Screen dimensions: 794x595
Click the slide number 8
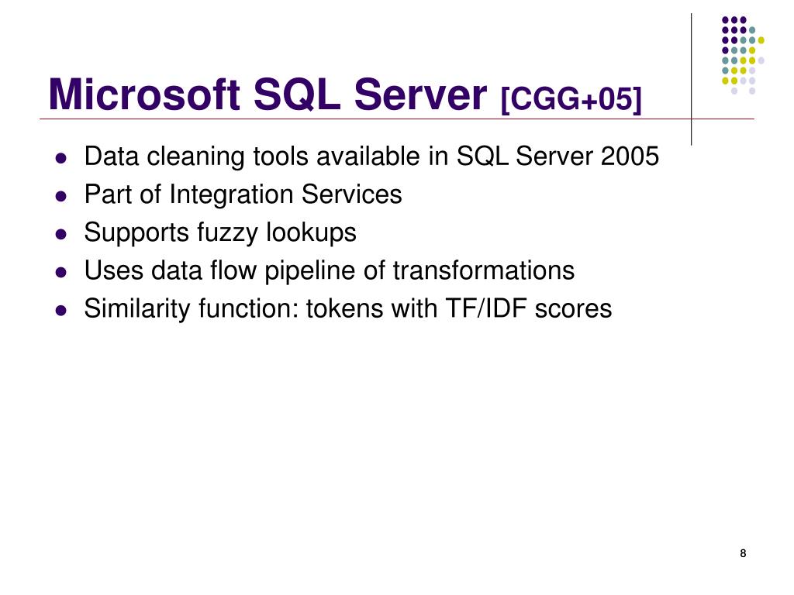coord(743,553)
